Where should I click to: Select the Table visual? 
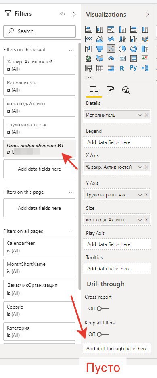pyautogui.click(x=100, y=68)
